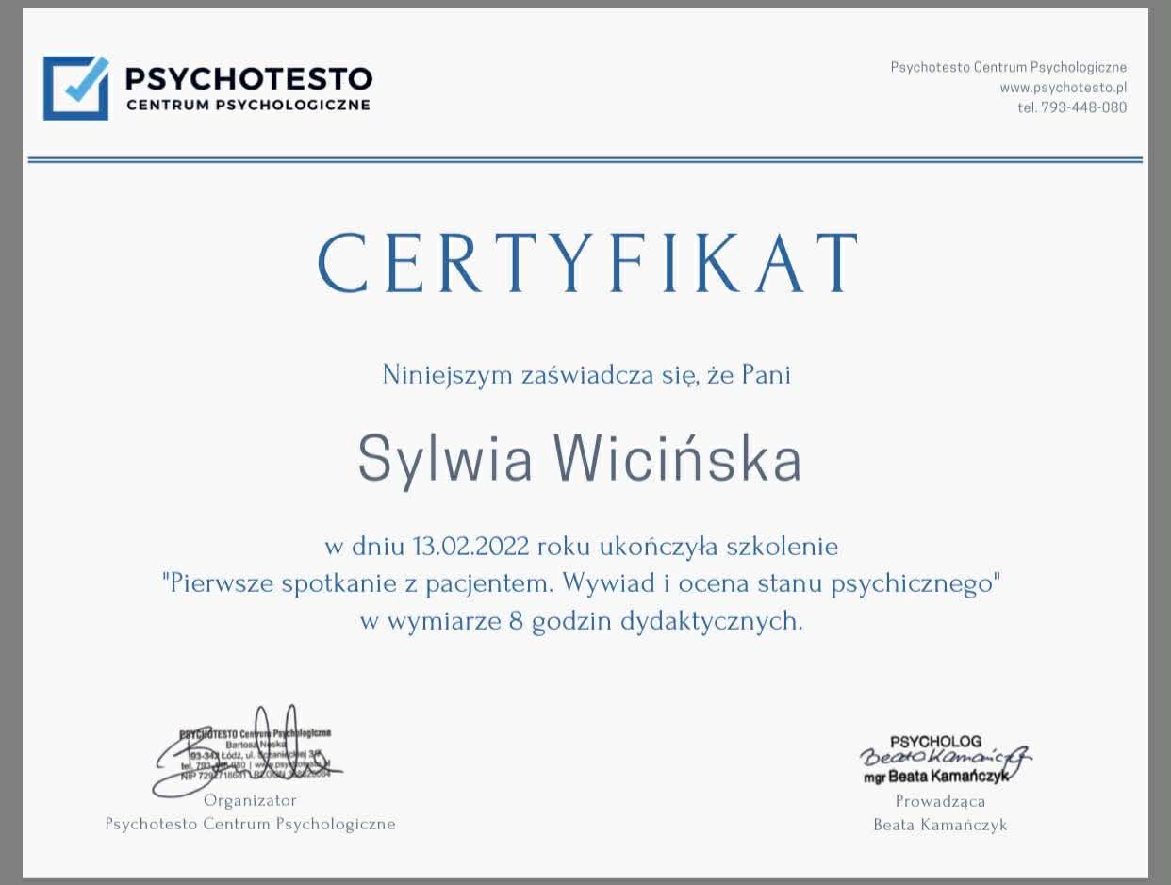This screenshot has height=885, width=1171.
Task: Click the 'Beata Kamańczyk' caption under Prowadząca
Action: click(940, 825)
